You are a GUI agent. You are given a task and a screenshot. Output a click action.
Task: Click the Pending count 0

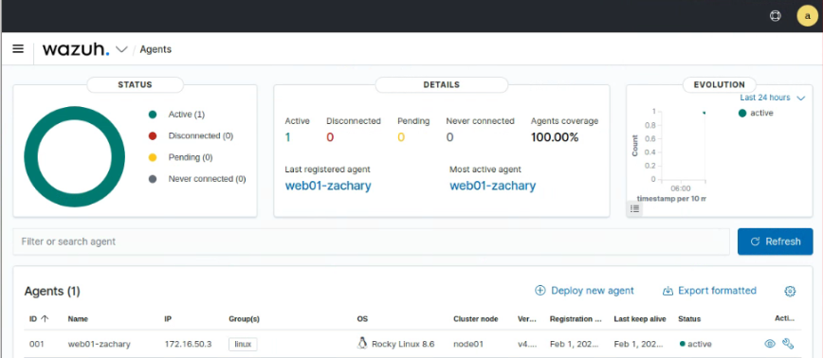coord(401,137)
